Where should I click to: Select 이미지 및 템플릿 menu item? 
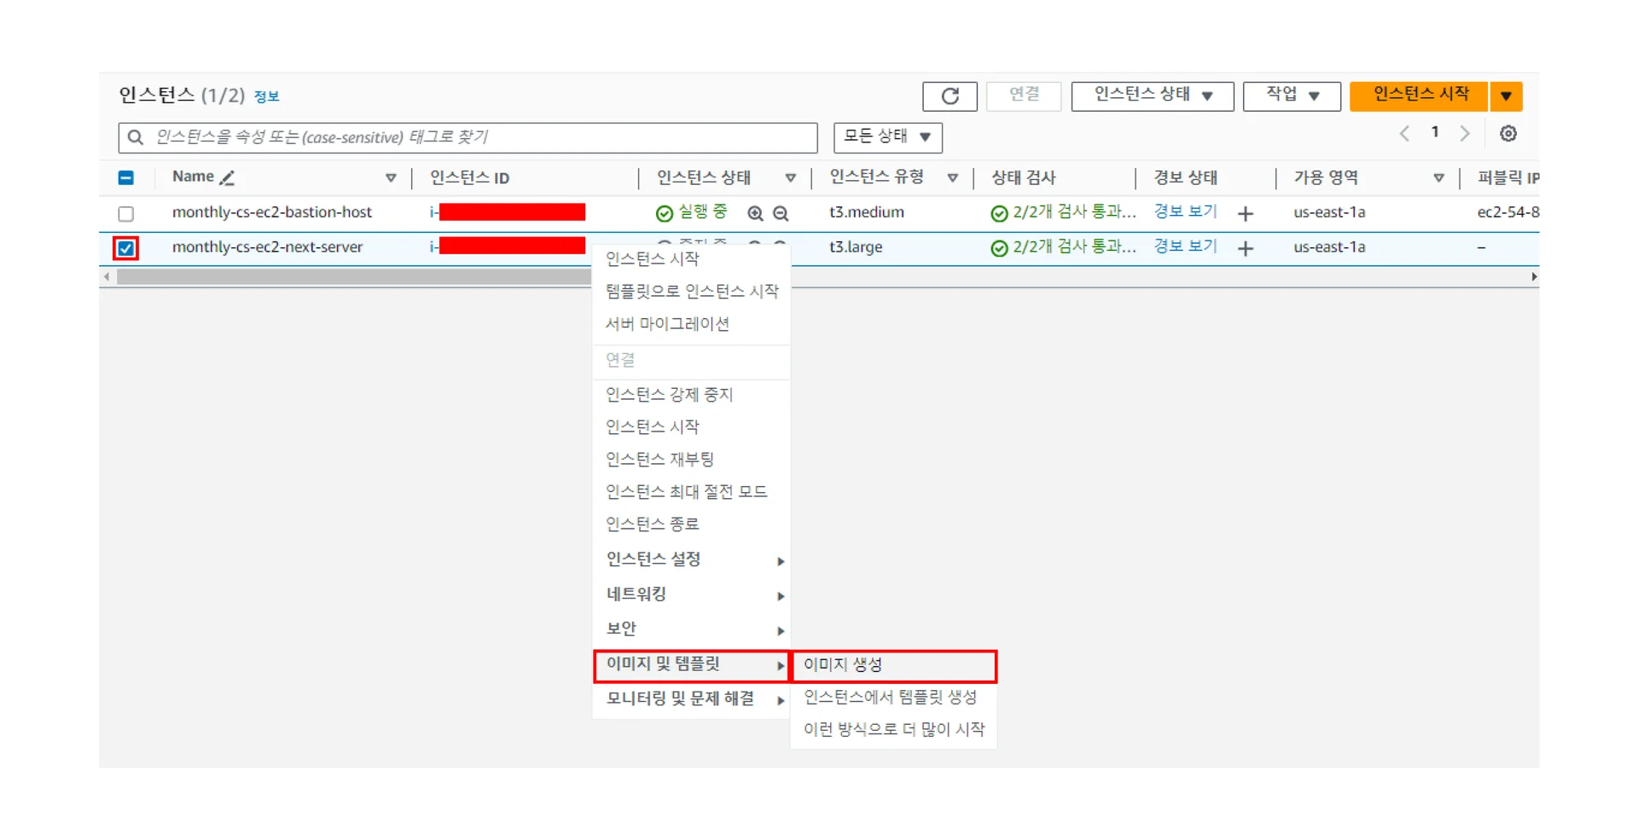pyautogui.click(x=691, y=665)
